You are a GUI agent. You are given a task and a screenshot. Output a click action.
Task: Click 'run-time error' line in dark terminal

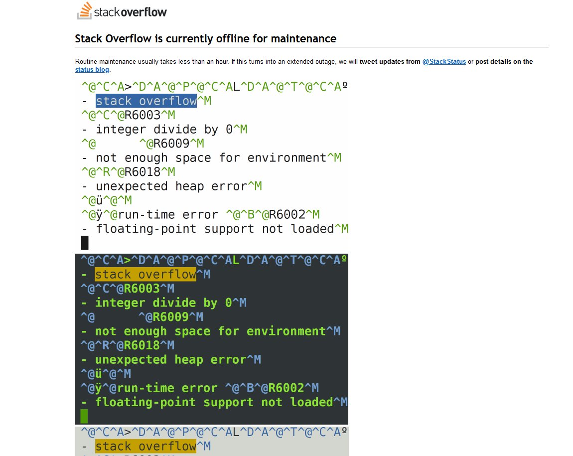200,388
